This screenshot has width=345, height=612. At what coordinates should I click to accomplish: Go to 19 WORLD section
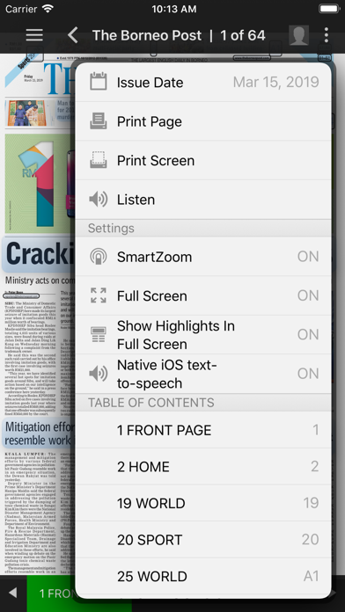[203, 503]
